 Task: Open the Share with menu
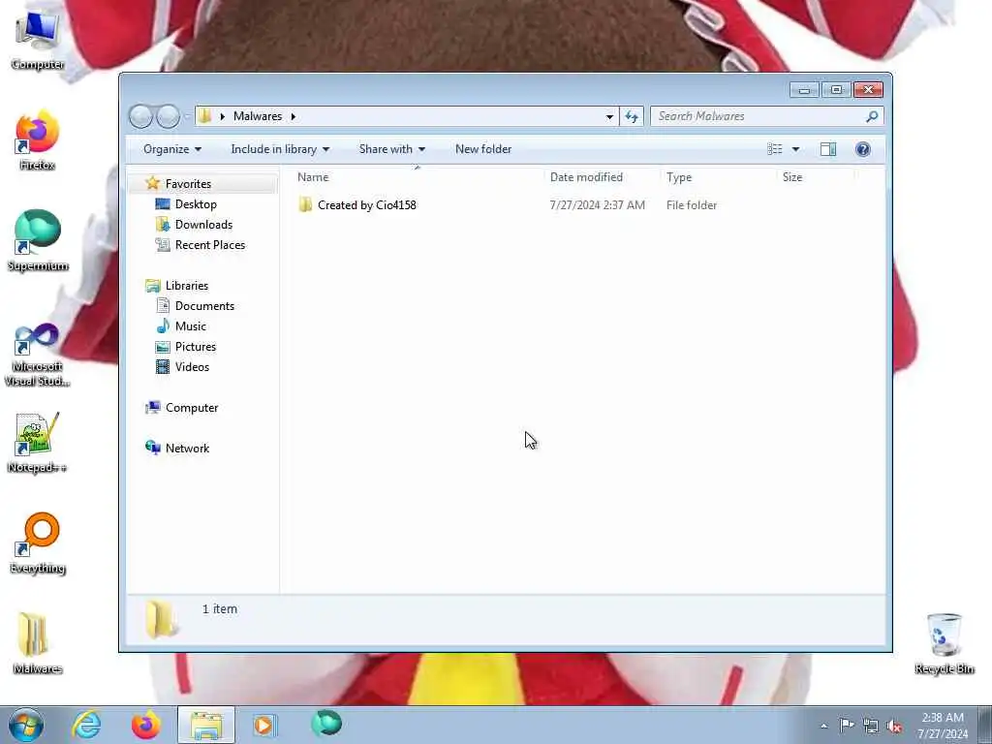[392, 149]
